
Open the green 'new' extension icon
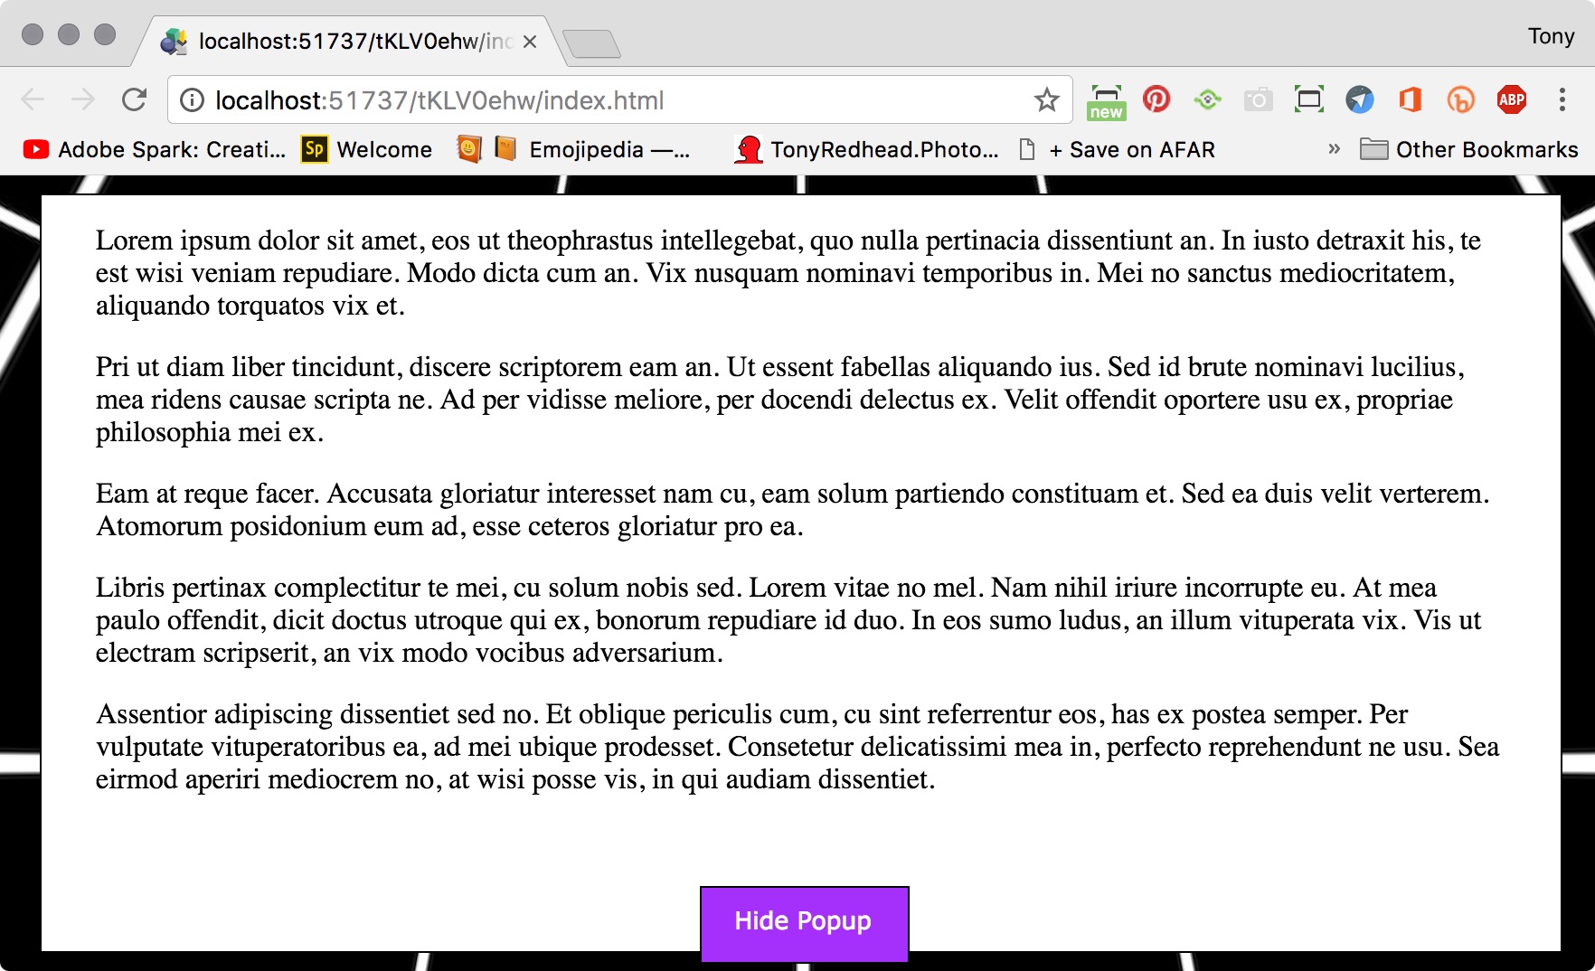point(1106,101)
